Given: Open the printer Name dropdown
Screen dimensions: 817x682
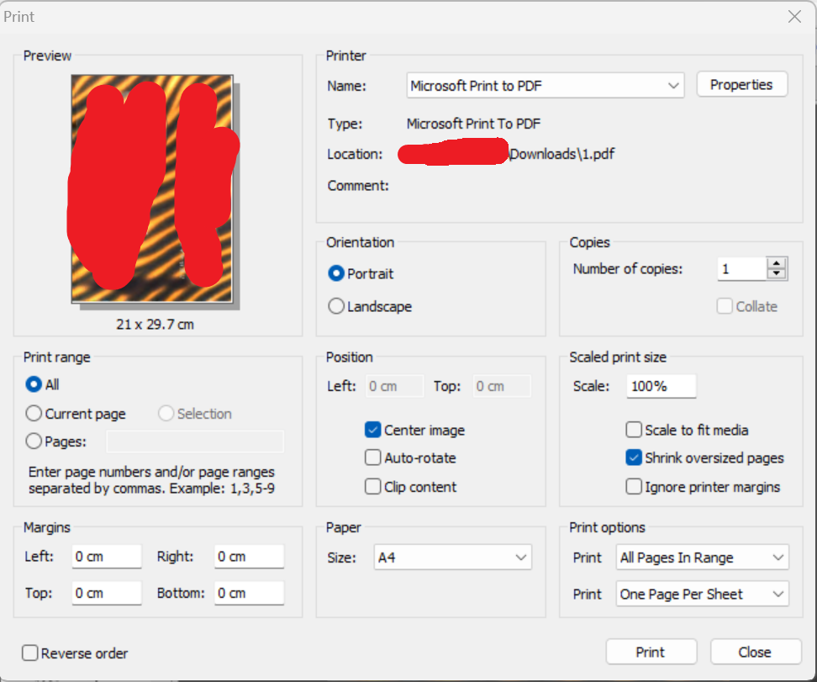Looking at the screenshot, I should tap(545, 86).
